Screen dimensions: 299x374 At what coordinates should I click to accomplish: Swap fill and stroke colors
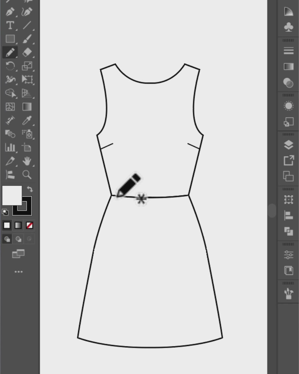(x=30, y=189)
